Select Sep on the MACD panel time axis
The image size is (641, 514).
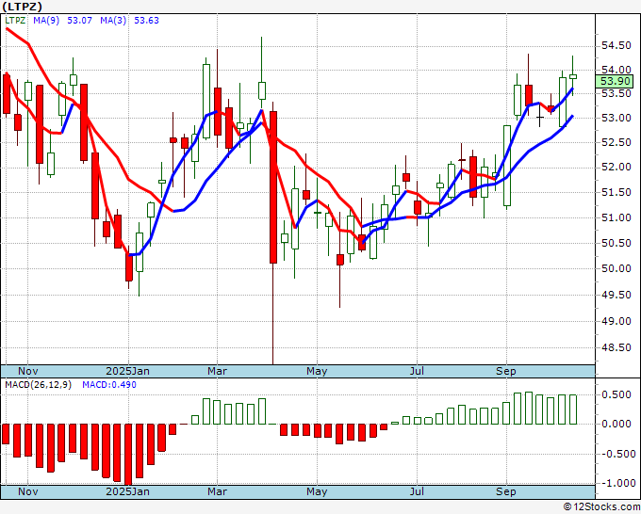(x=506, y=491)
